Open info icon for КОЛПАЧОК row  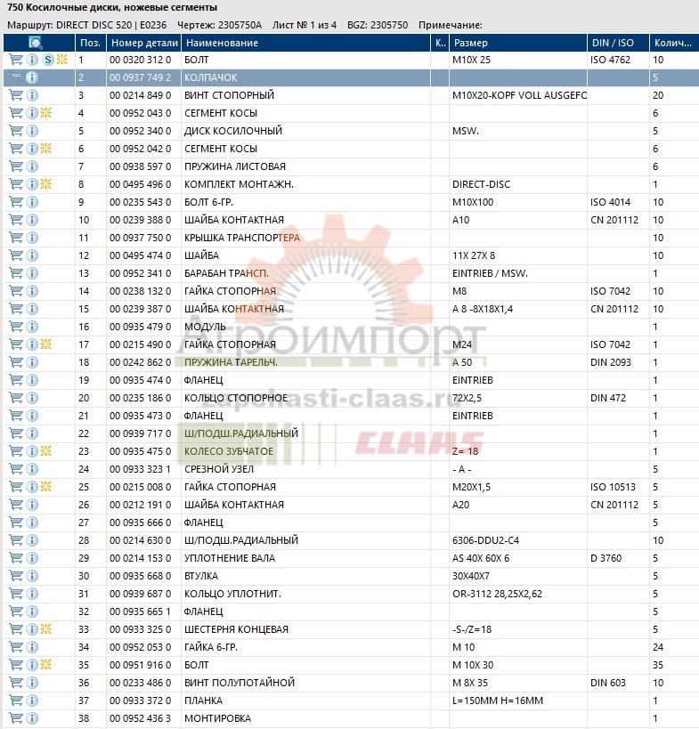tap(32, 77)
